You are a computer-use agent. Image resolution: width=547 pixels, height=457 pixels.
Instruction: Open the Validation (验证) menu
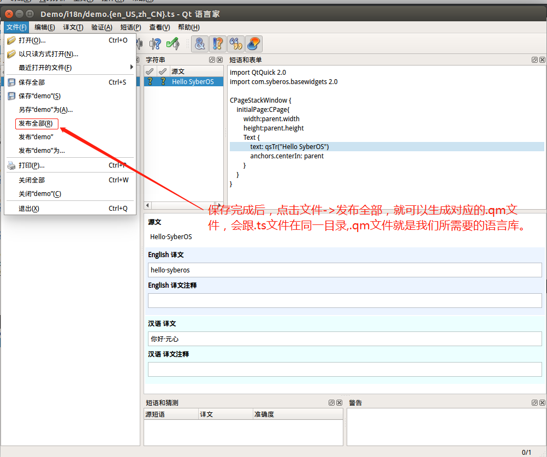(102, 27)
